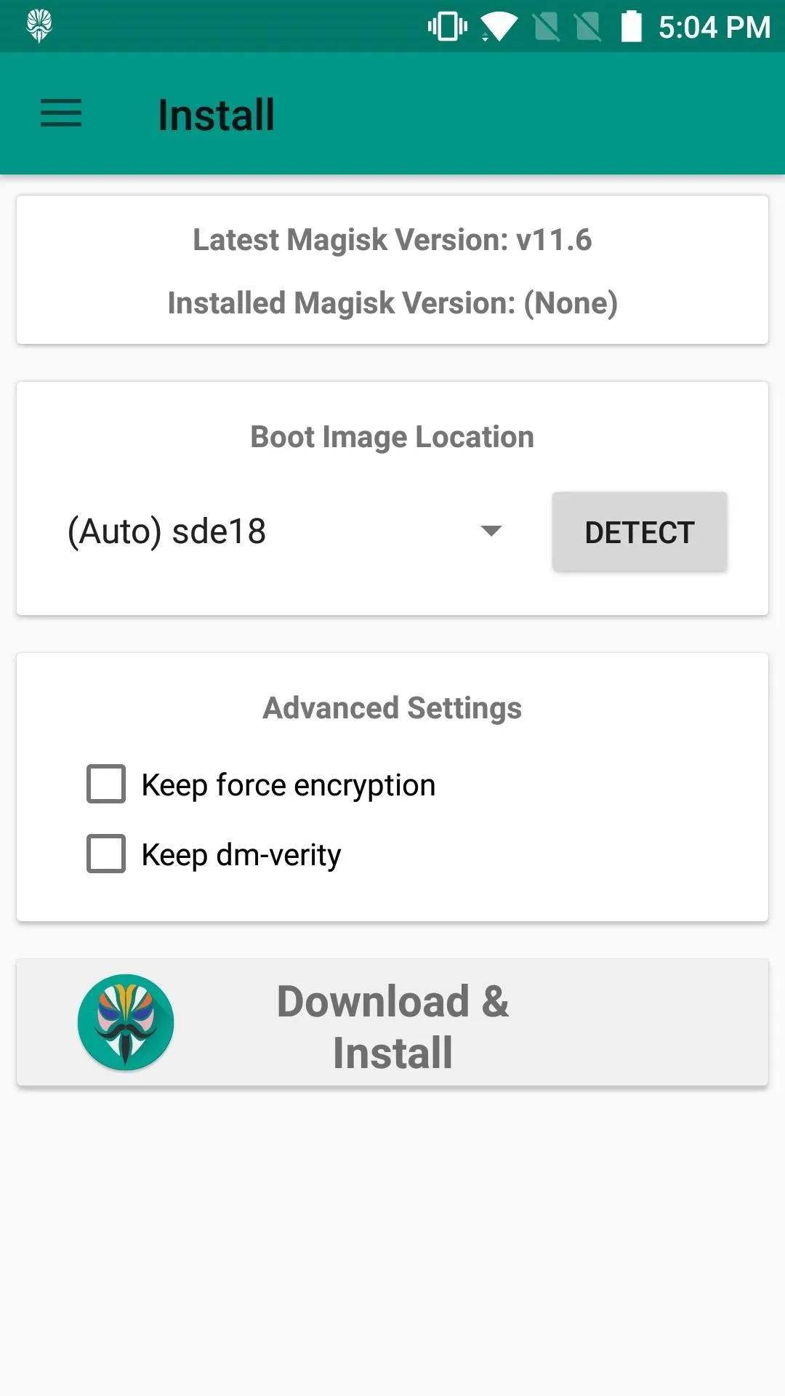Click the Magisk mask logo icon

pos(126,1022)
